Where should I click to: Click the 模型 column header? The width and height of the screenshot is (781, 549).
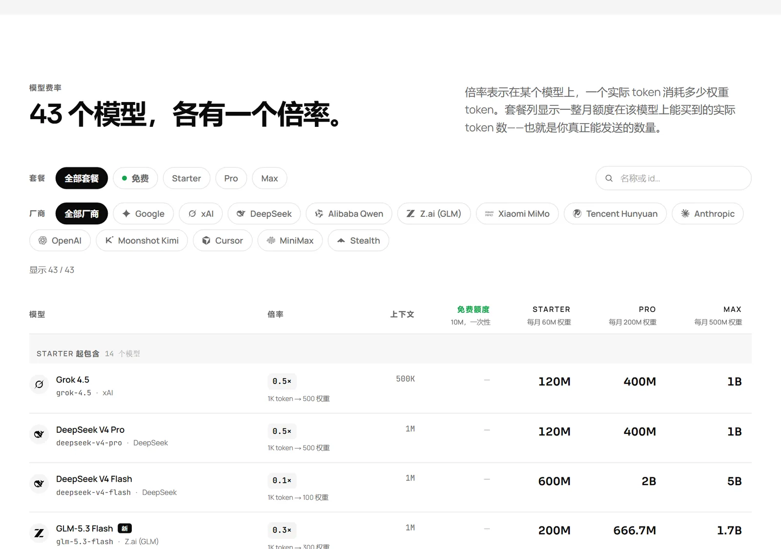click(37, 314)
